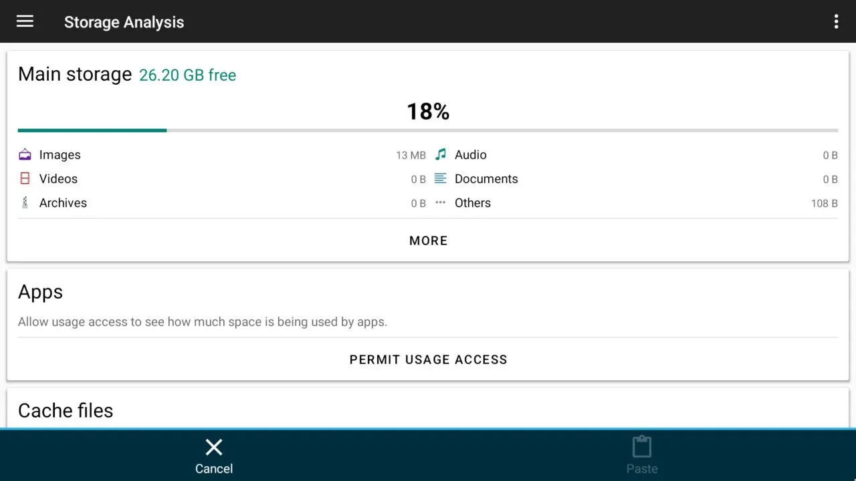Click the Documents lines icon

coord(440,179)
